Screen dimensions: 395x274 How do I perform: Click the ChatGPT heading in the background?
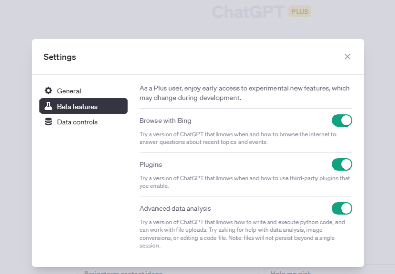click(x=248, y=12)
